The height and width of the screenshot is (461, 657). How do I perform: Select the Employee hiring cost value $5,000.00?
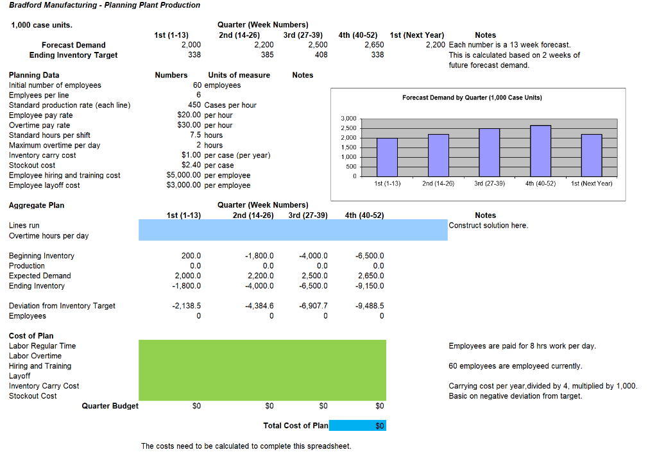[x=182, y=175]
